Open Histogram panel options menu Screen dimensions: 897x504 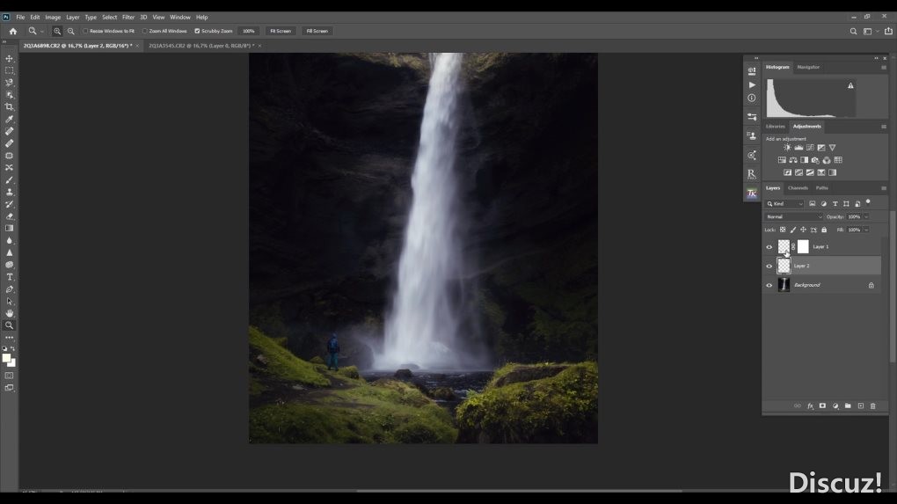pyautogui.click(x=884, y=67)
